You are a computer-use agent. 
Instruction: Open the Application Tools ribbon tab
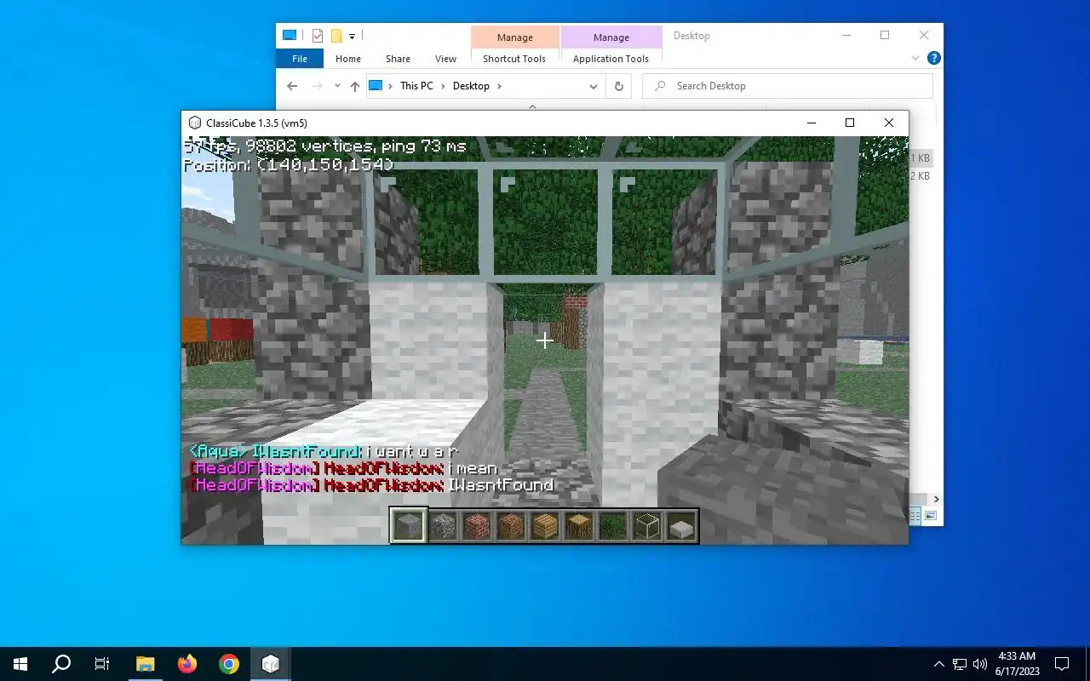pos(611,59)
